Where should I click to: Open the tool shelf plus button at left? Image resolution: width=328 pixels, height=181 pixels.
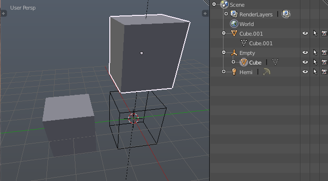3,13
